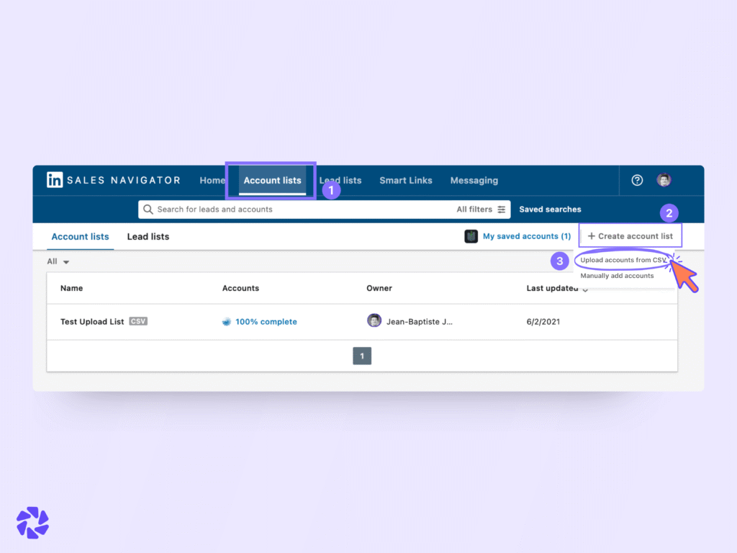Screen dimensions: 737x553
Task: Click Jean-Baptiste's owner avatar
Action: pyautogui.click(x=375, y=321)
